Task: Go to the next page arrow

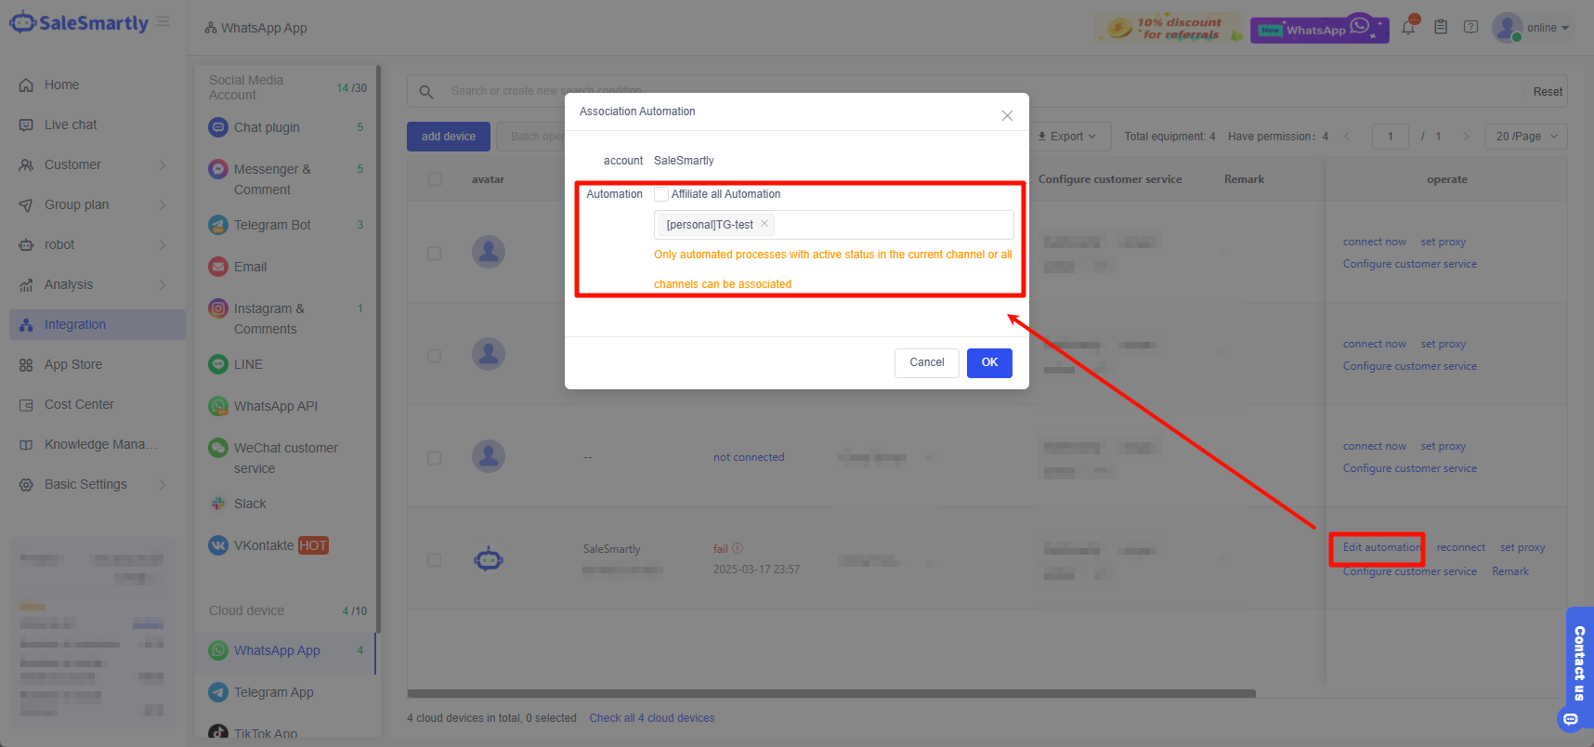Action: tap(1466, 137)
